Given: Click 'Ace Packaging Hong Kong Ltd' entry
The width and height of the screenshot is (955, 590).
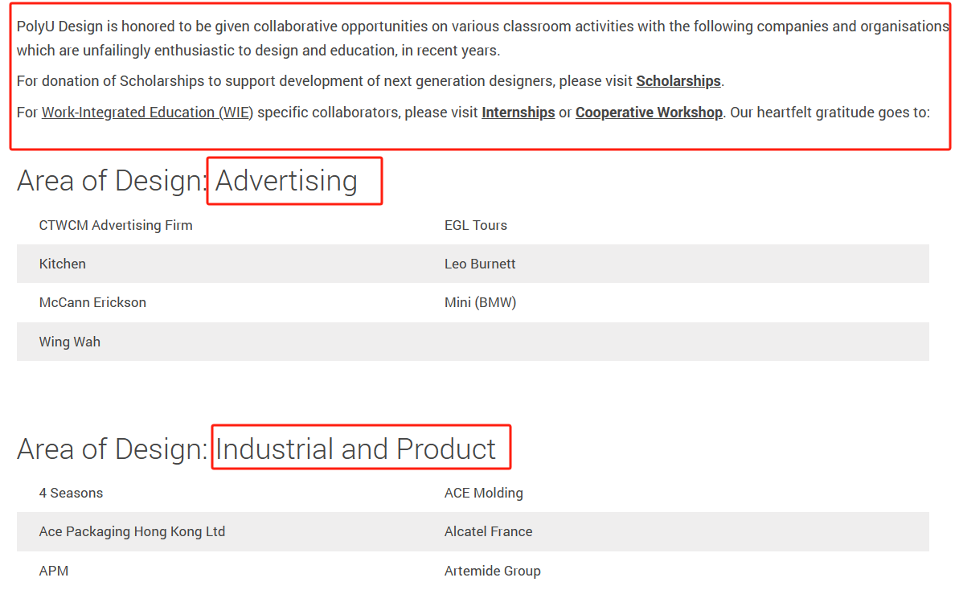Looking at the screenshot, I should click(x=132, y=531).
